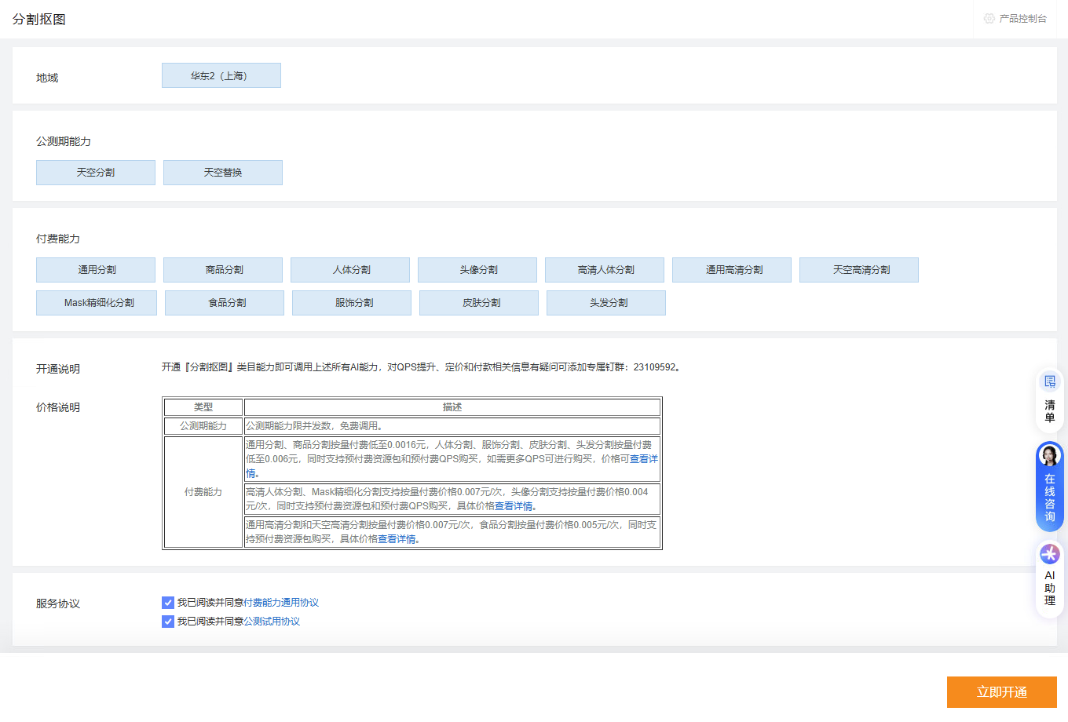Uncheck the 公测试用协议 agreement checkbox
The image size is (1068, 722).
tap(167, 621)
